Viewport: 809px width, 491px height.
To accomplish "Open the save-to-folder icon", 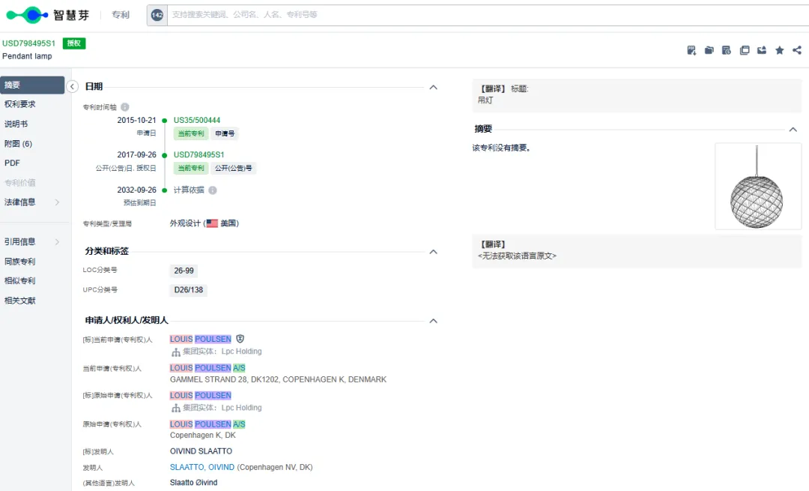I will [x=709, y=50].
